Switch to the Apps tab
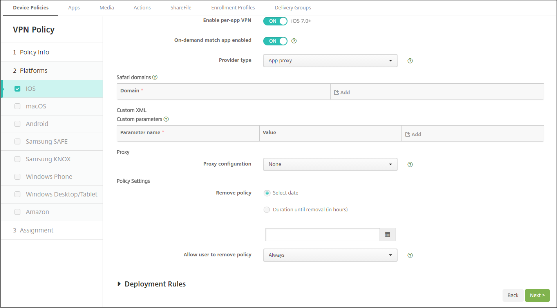The width and height of the screenshot is (557, 308). click(74, 8)
